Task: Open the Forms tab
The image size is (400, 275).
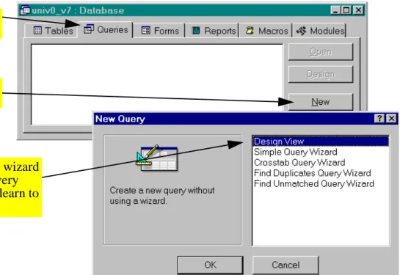Action: 159,31
